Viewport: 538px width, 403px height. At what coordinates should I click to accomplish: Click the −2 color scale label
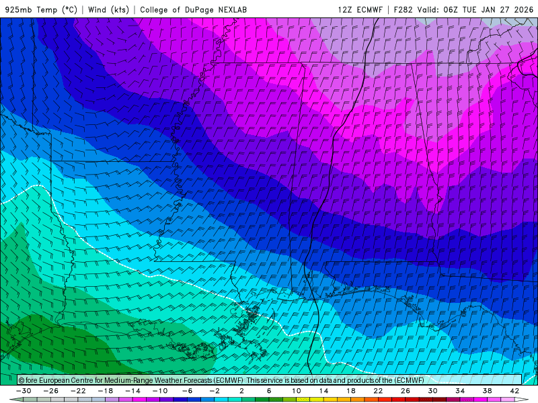[215, 391]
